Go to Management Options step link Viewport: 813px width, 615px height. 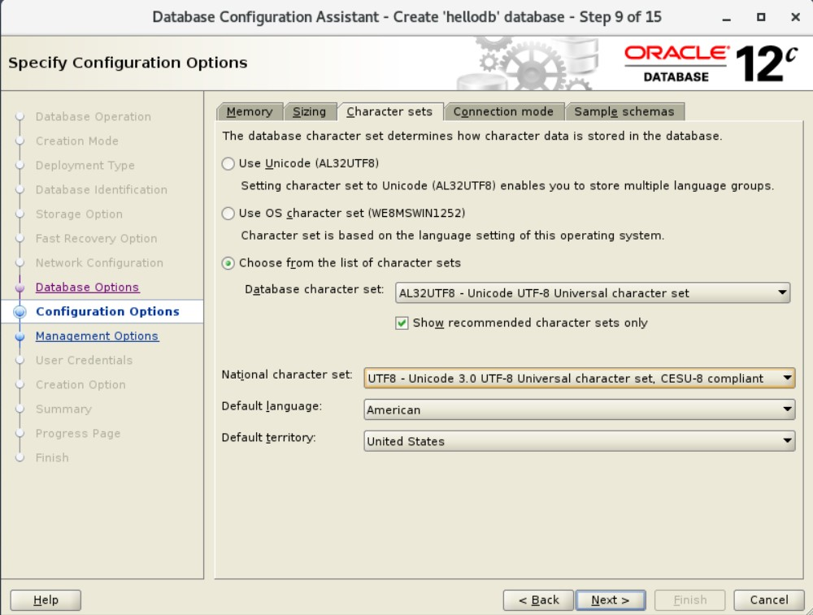[x=97, y=336]
